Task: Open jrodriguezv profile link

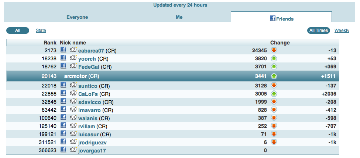Action: coord(92,142)
